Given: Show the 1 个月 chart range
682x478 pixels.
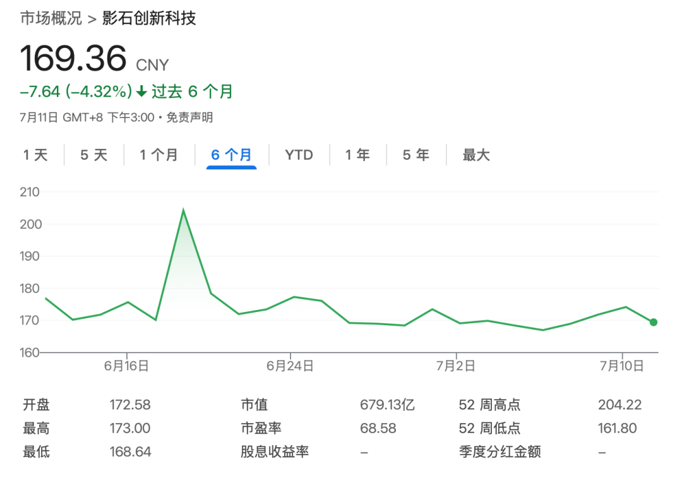Looking at the screenshot, I should coord(159,155).
